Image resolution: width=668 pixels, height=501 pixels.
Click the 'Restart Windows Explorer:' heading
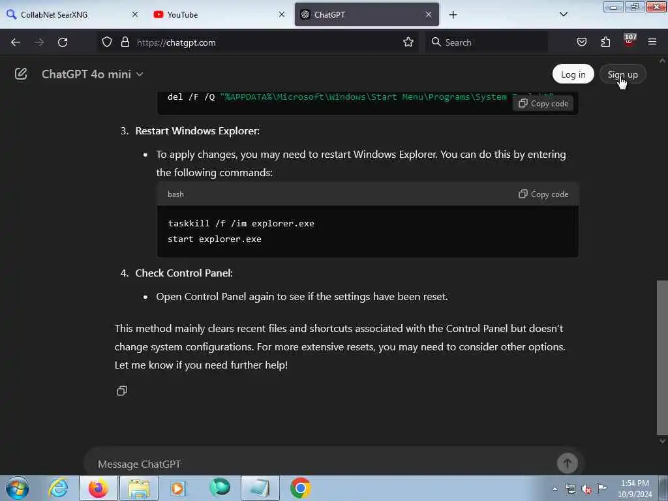(x=197, y=130)
